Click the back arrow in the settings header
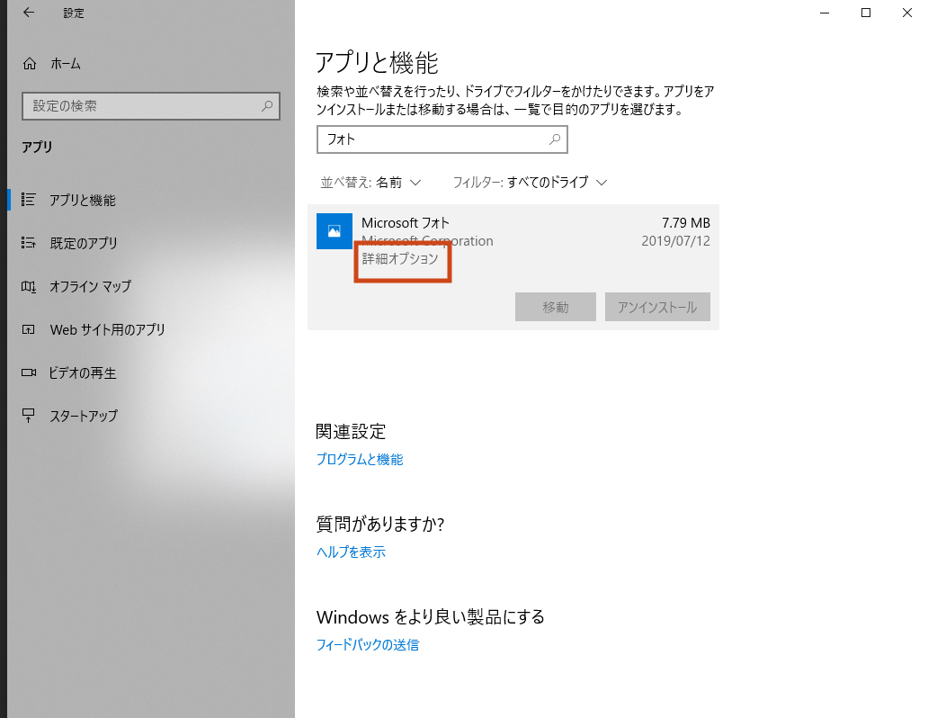The image size is (928, 718). (29, 13)
